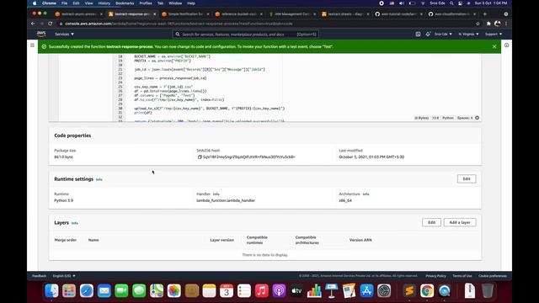Open code editor settings gear icon
The image size is (539, 303).
(478, 118)
